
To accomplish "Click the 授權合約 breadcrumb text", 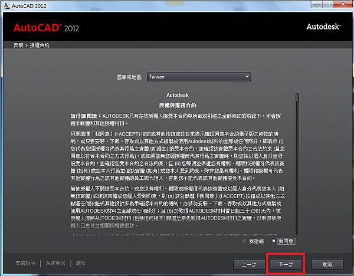I will coord(40,45).
